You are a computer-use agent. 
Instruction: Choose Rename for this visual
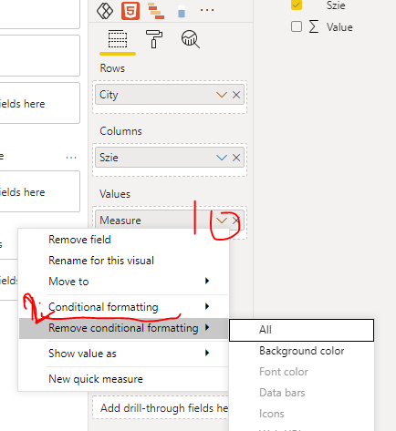(x=123, y=261)
